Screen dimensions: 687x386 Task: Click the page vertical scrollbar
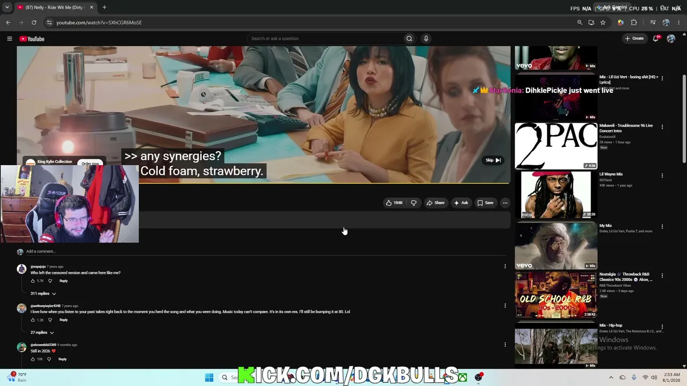point(684,118)
